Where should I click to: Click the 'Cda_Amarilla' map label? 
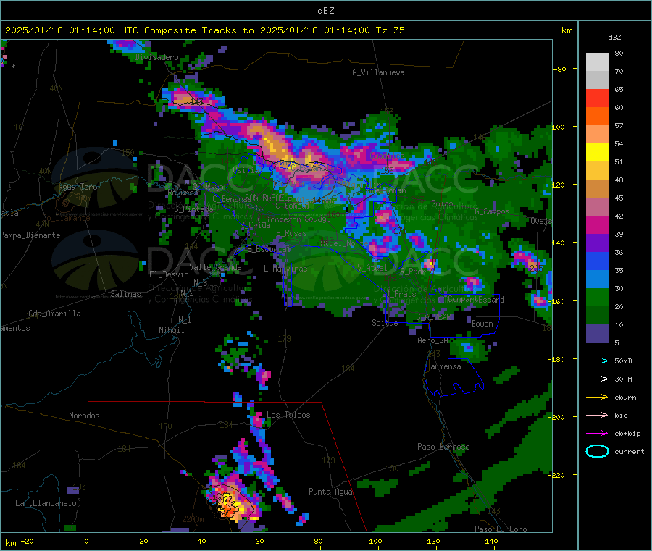click(x=54, y=314)
